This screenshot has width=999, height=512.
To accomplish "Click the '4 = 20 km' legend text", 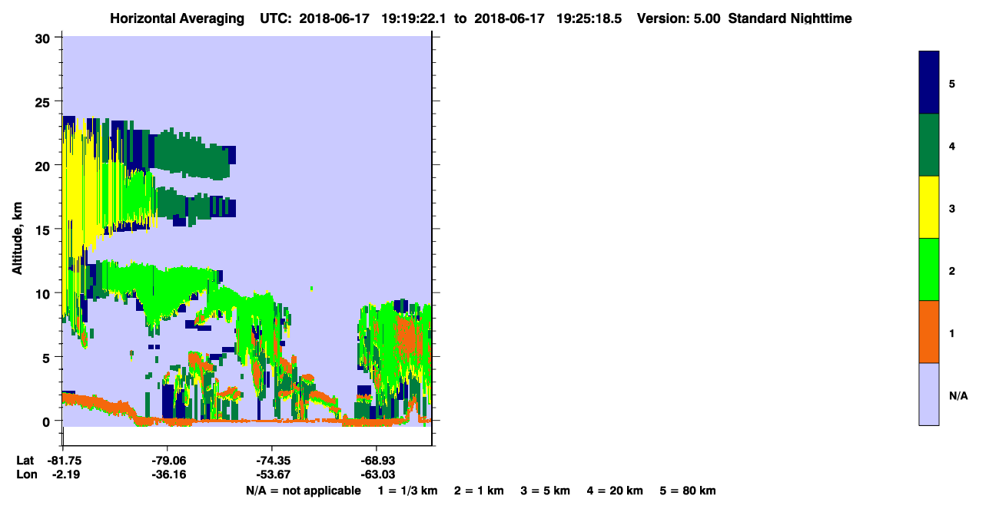I will click(616, 491).
